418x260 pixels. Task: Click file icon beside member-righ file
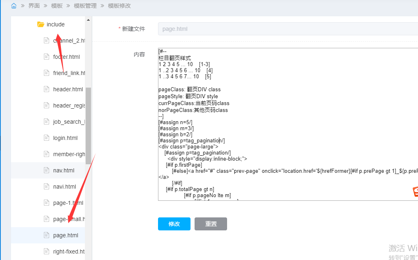(x=46, y=154)
